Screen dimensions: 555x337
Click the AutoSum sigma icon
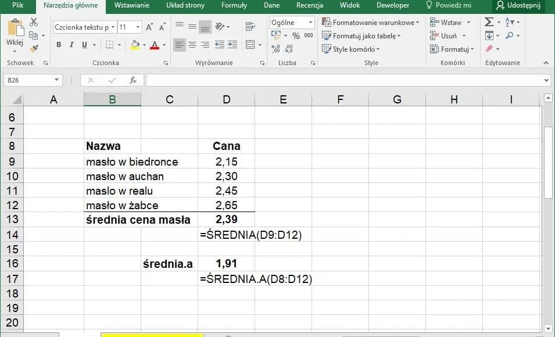489,22
